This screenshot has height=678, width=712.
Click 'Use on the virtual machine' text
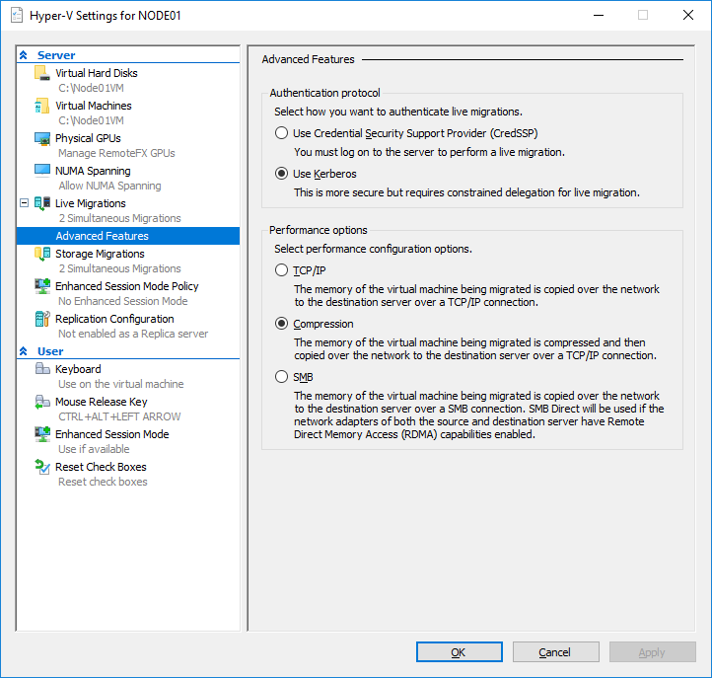pyautogui.click(x=120, y=384)
